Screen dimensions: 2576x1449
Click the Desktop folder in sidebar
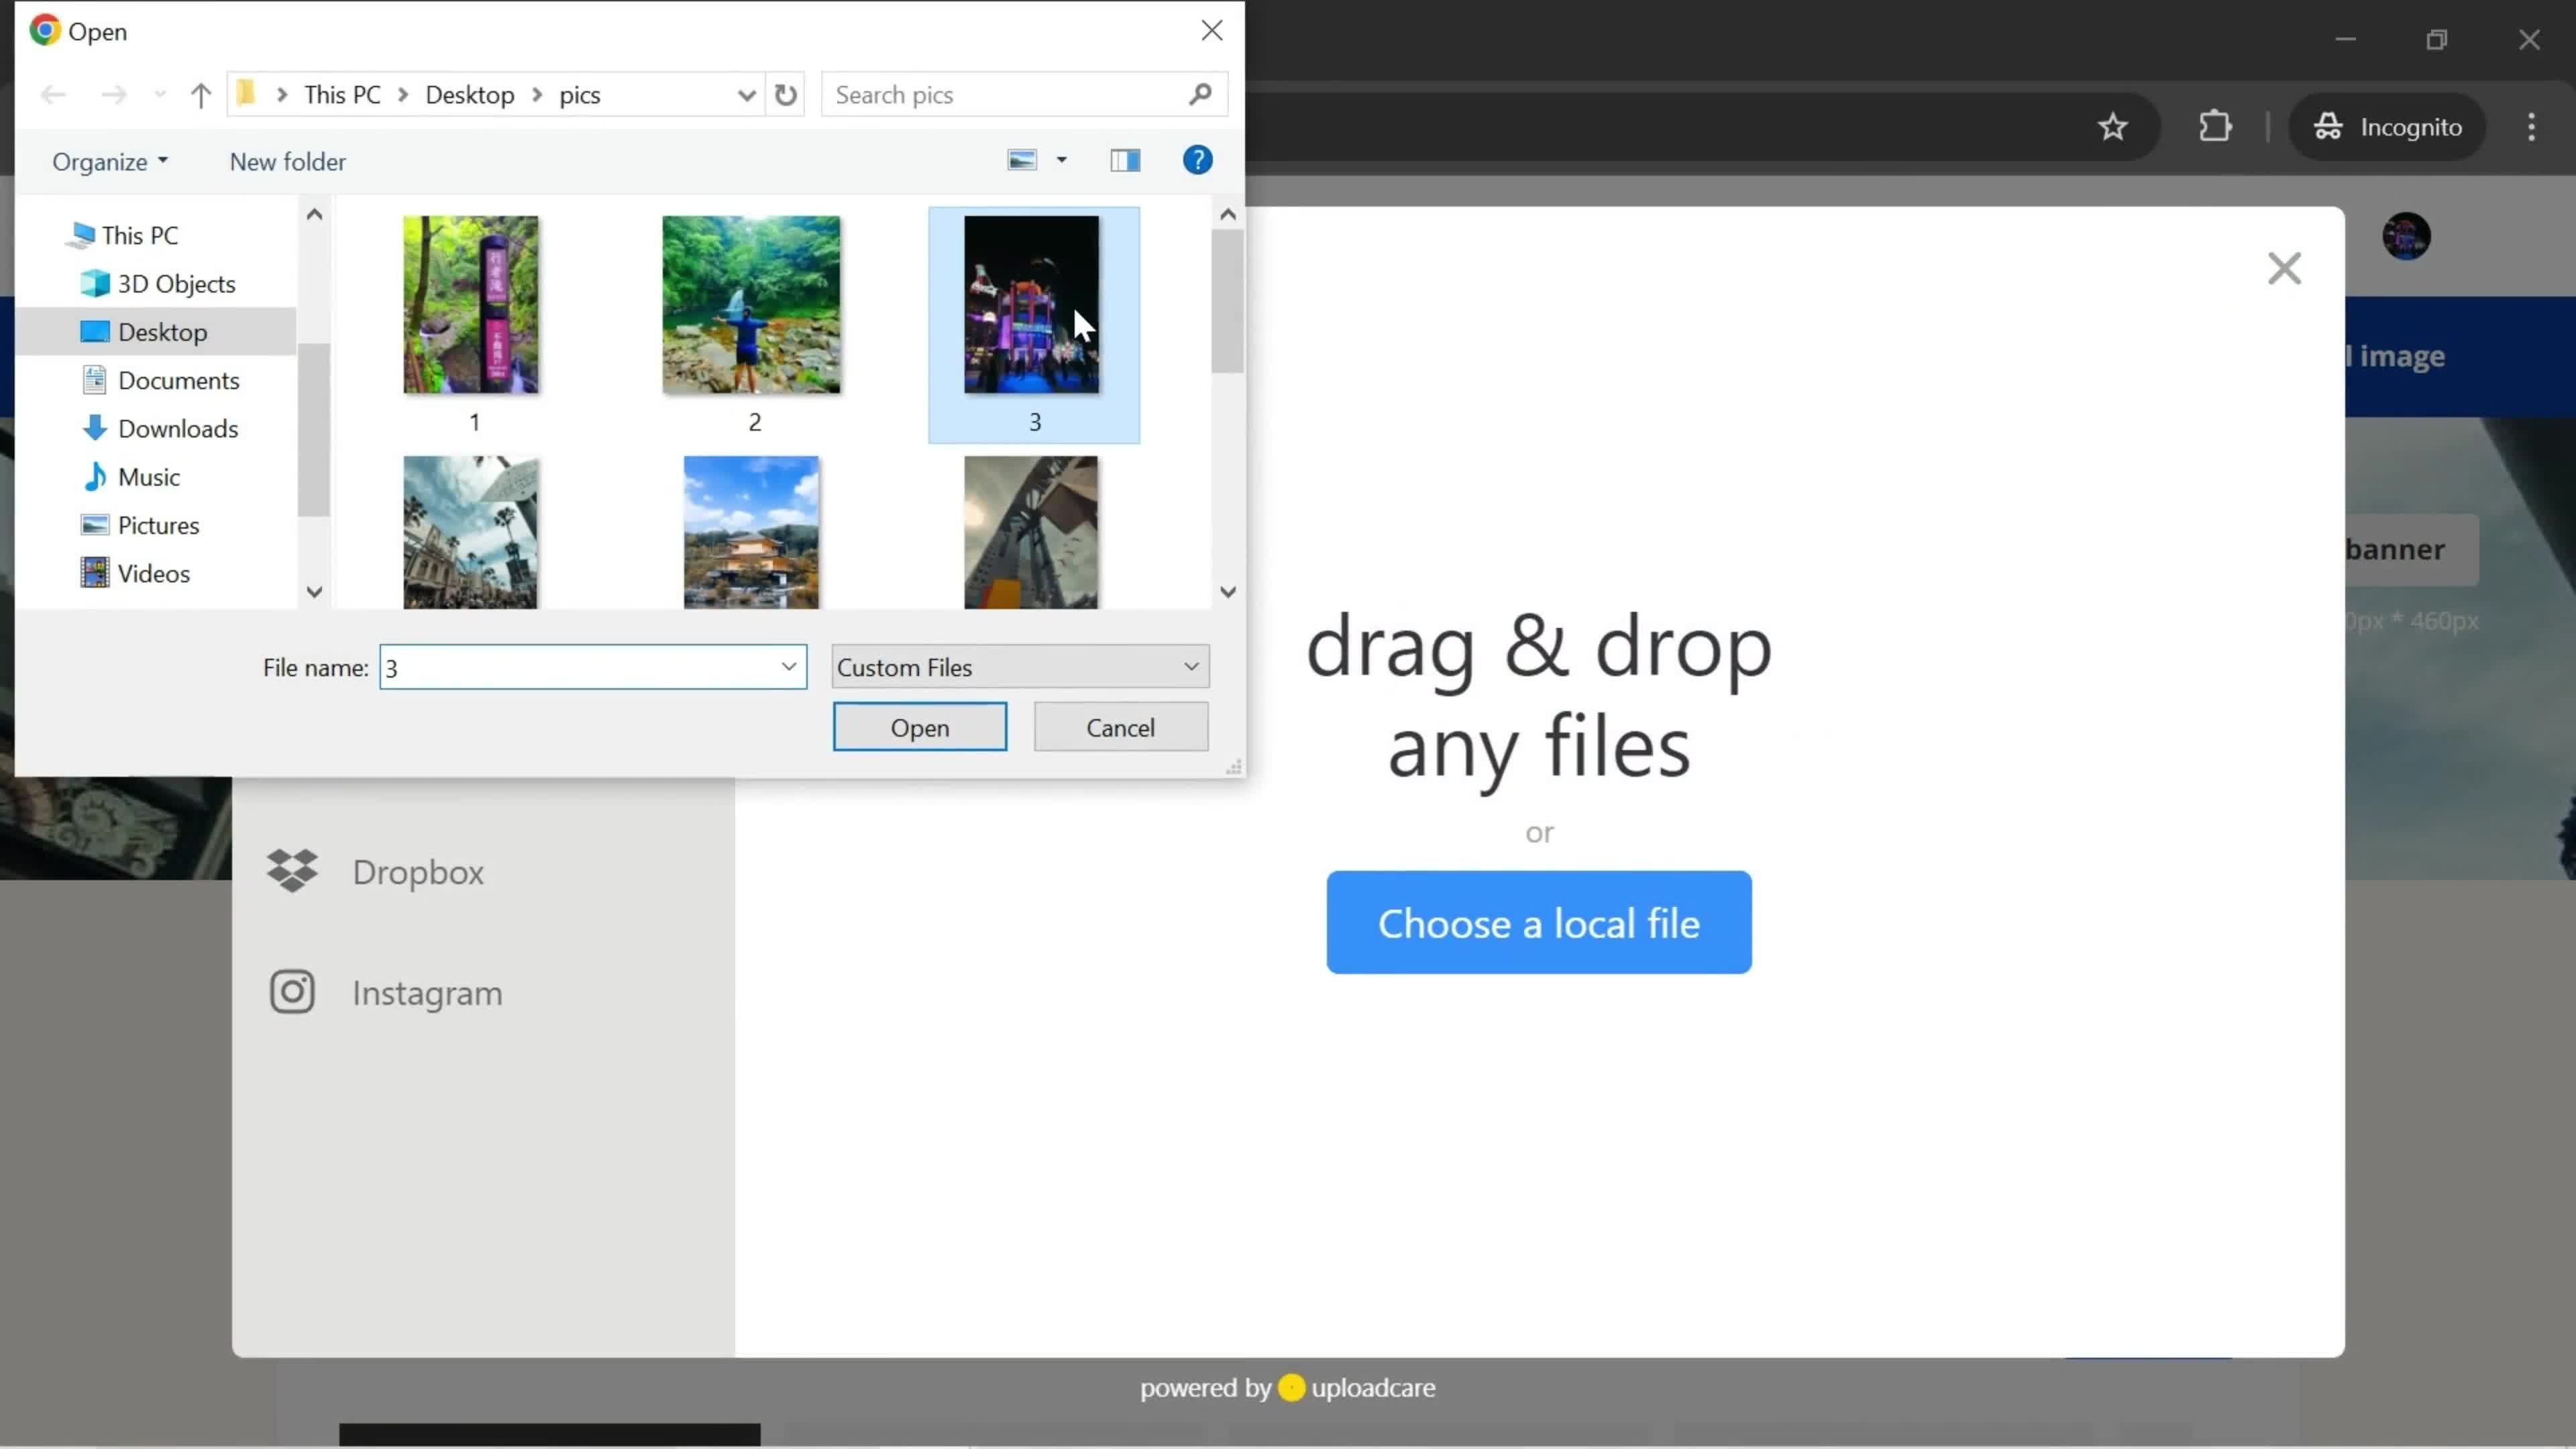click(x=161, y=331)
